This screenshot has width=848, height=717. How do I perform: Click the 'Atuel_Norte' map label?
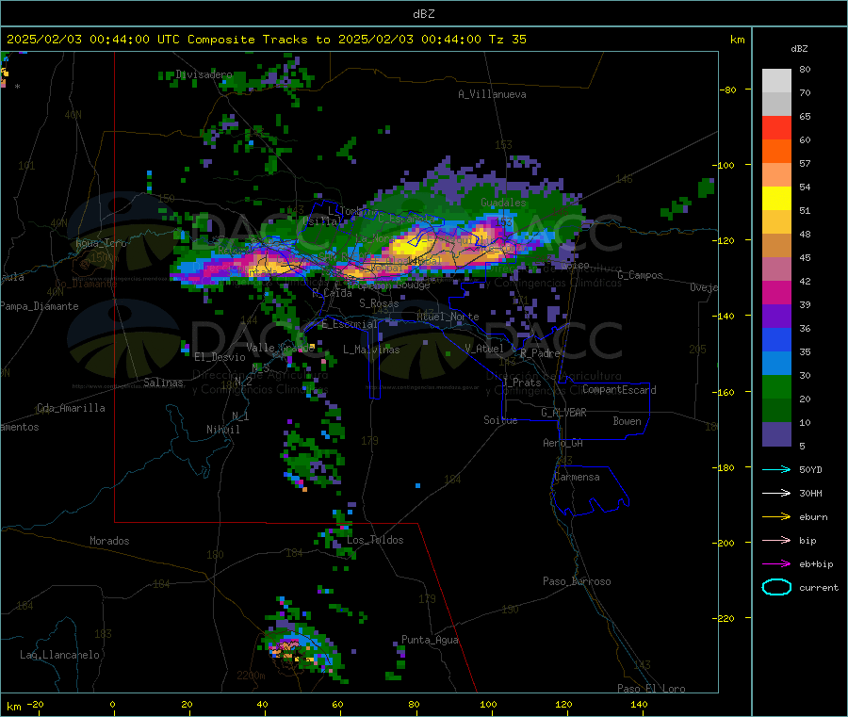tap(448, 317)
